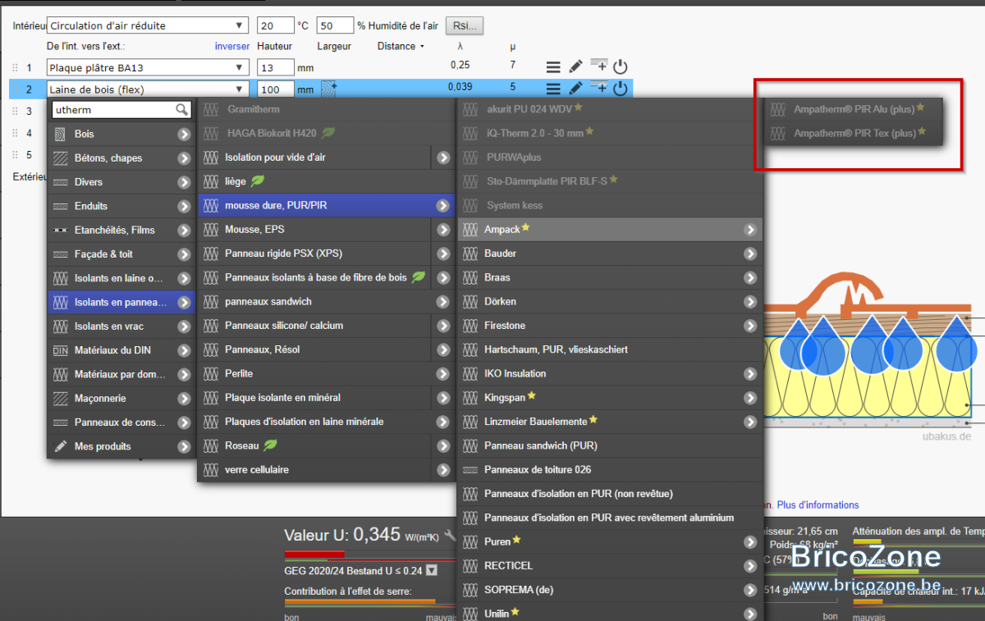
Task: Add a layer below Plaque plâtre BA13
Action: pos(598,66)
